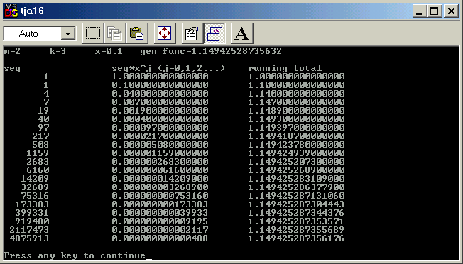Click the Copy icon in toolbar

point(114,33)
